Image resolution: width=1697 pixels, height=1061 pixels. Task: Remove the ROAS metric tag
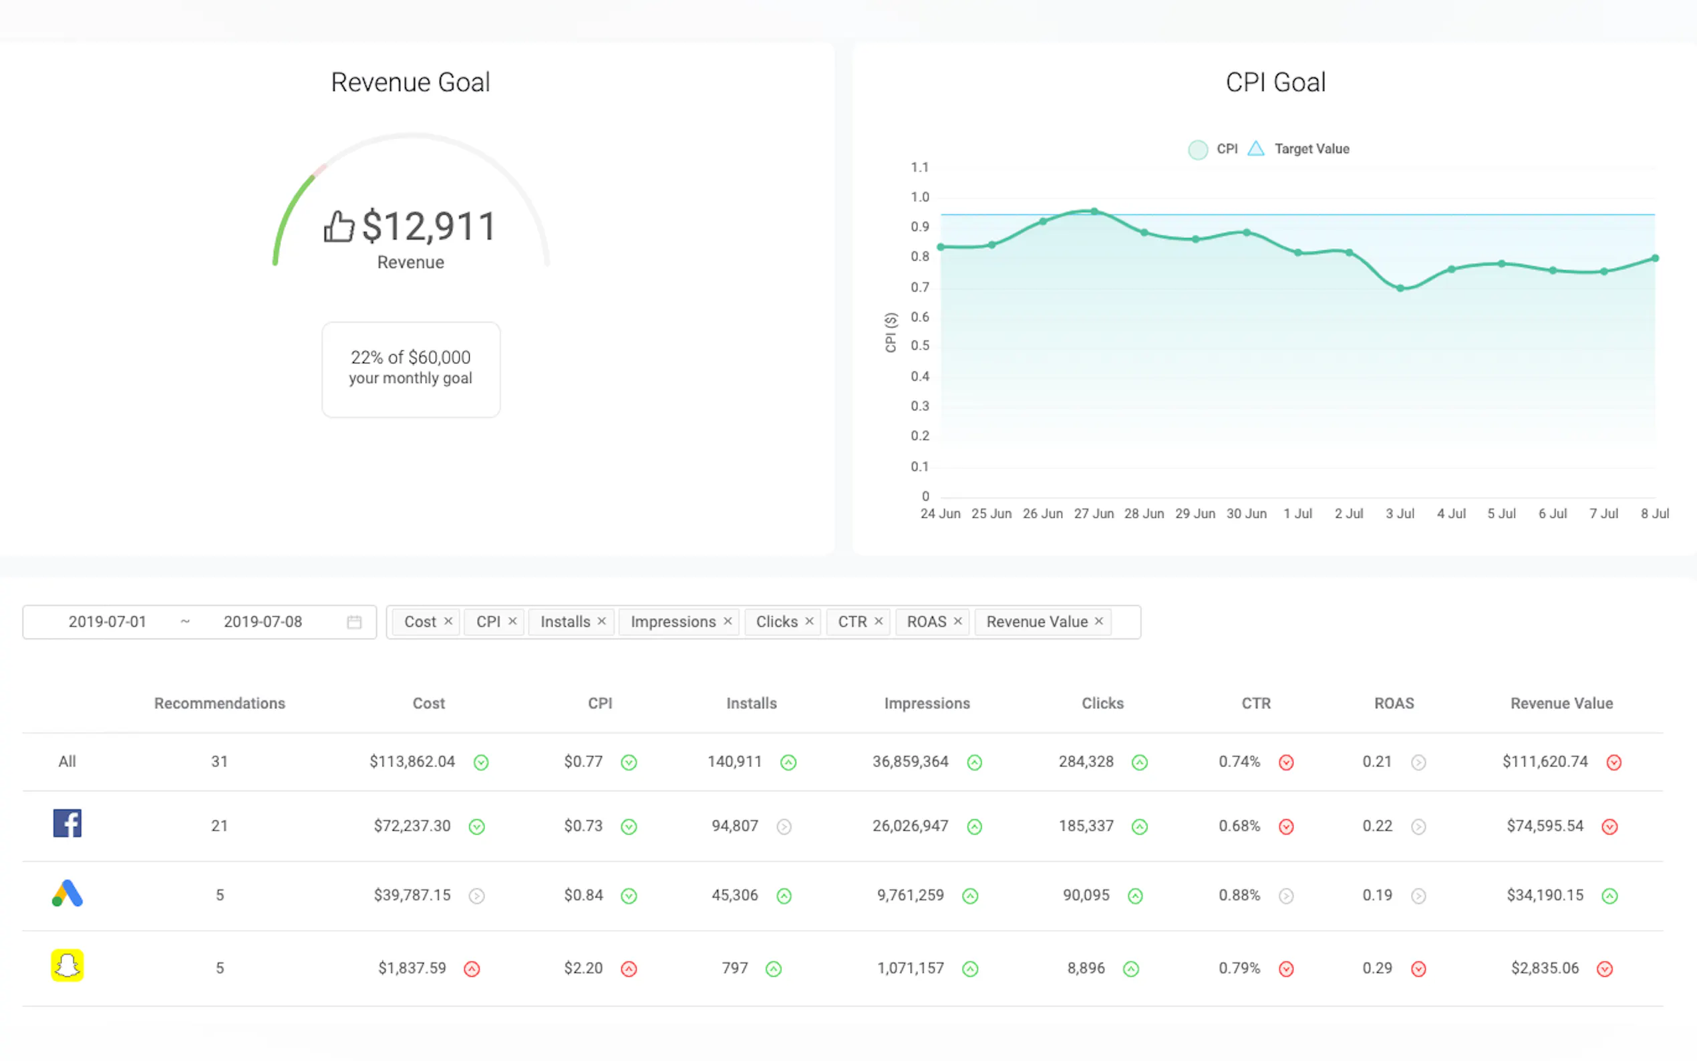pyautogui.click(x=957, y=621)
